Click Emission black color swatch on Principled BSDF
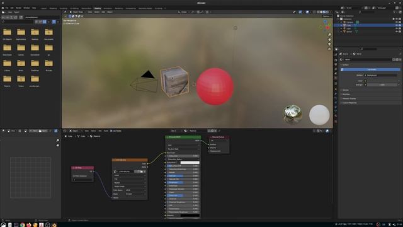 tap(190, 216)
